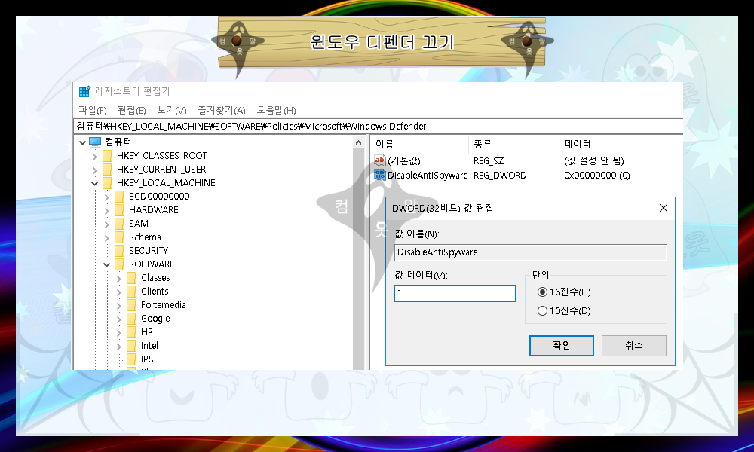Open the 즐겨찾기(A) menu
Viewport: 754px width, 452px height.
point(222,111)
